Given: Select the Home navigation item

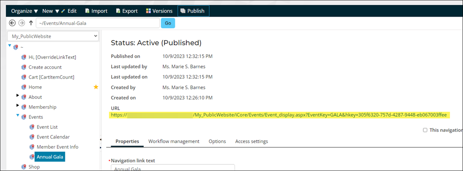Looking at the screenshot, I should coord(35,87).
